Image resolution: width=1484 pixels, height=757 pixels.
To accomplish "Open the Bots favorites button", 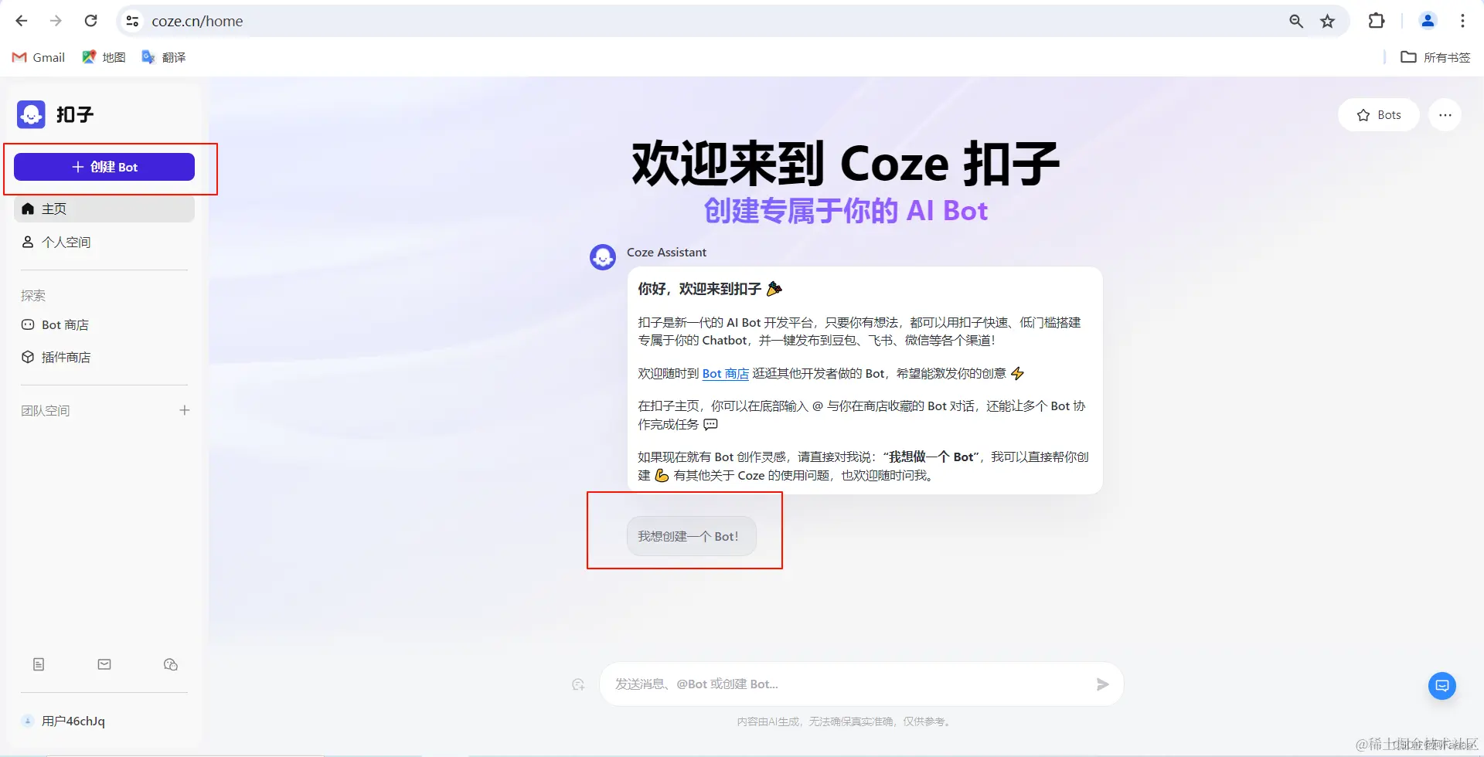I will [1379, 115].
